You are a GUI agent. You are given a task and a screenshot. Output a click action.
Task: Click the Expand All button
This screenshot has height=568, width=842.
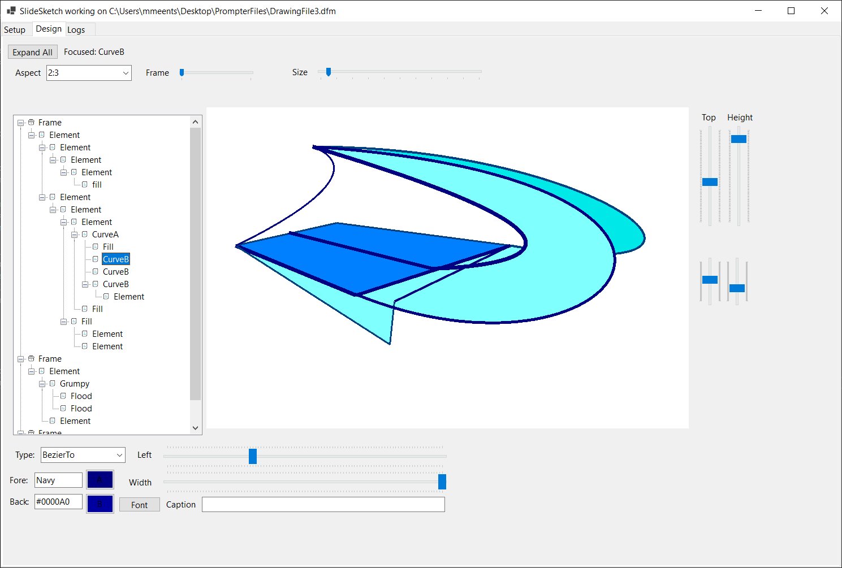pos(32,51)
